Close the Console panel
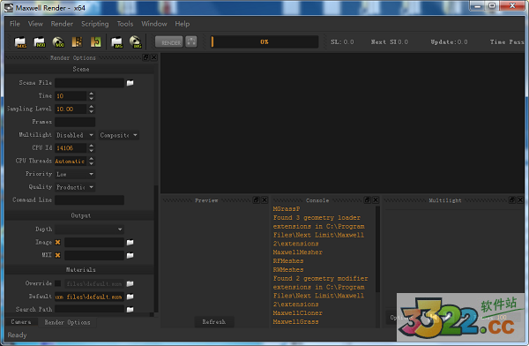 [376, 200]
